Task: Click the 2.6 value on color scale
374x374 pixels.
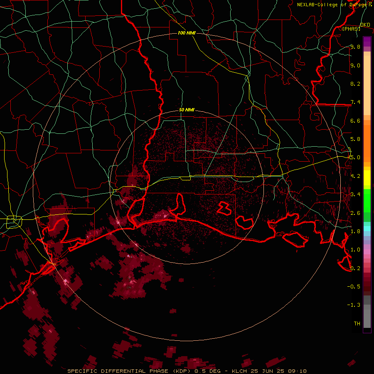Action: pos(355,213)
